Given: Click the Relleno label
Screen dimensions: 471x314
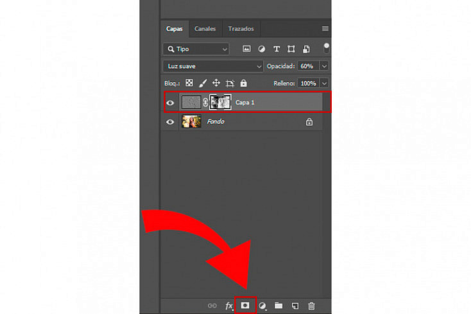Looking at the screenshot, I should click(x=284, y=83).
